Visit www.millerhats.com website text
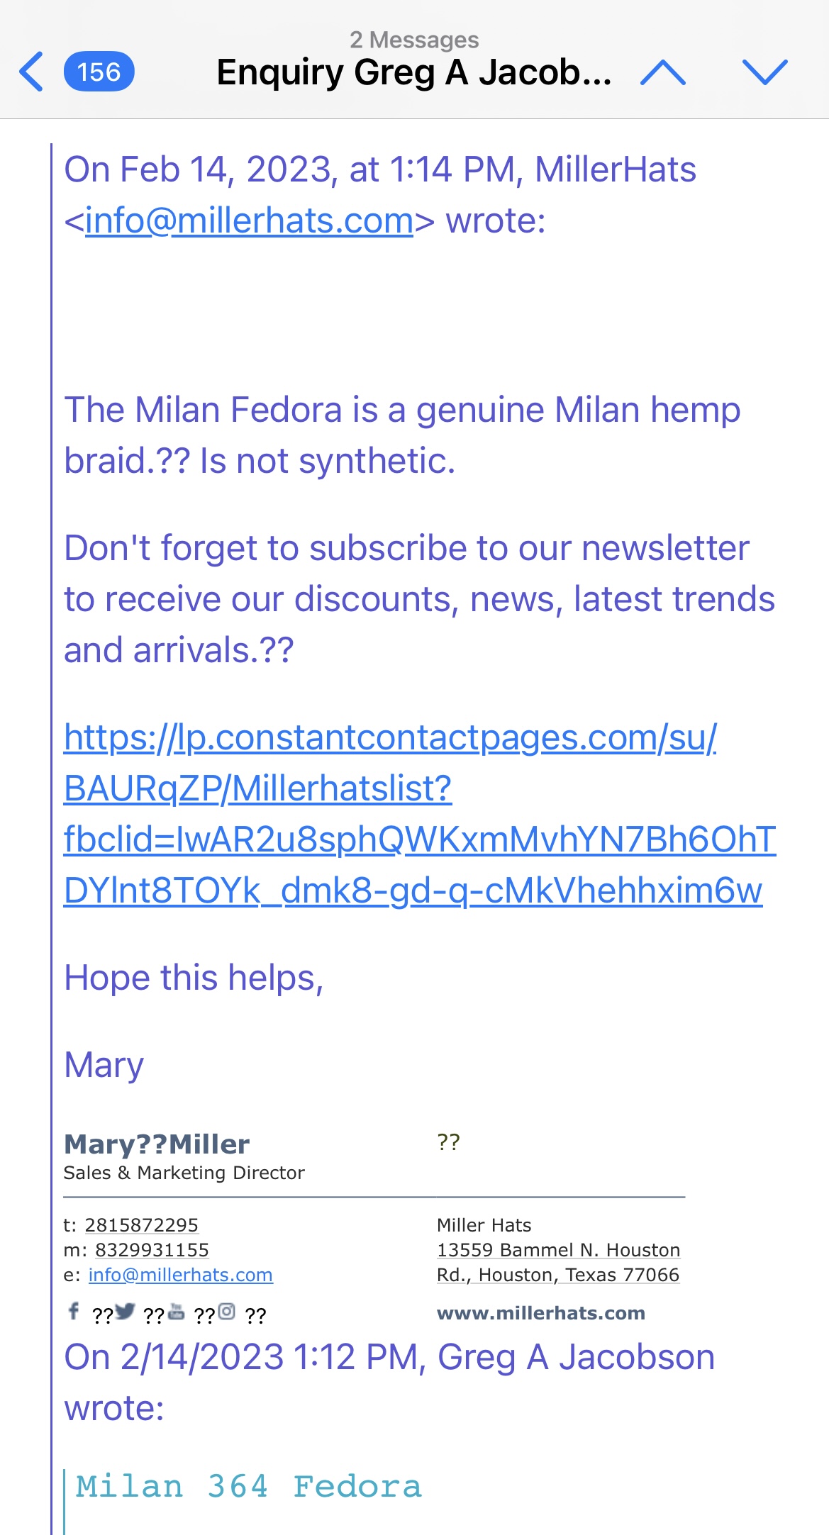This screenshot has height=1535, width=829. pyautogui.click(x=541, y=1313)
